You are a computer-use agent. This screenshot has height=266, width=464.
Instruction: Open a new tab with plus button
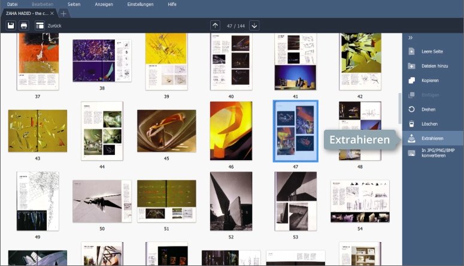point(63,13)
